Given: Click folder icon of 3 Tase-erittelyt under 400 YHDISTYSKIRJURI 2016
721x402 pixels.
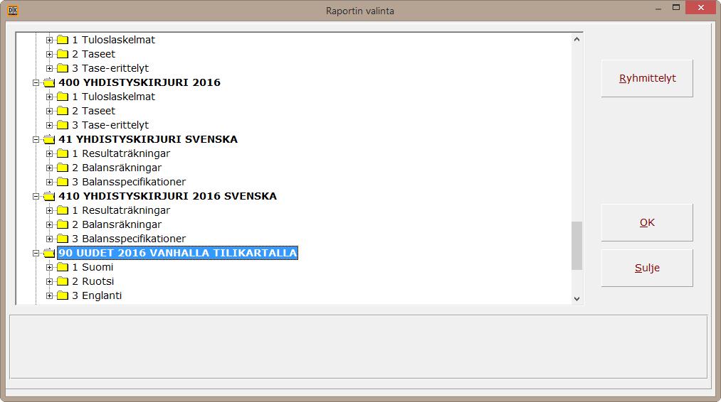Looking at the screenshot, I should point(63,125).
